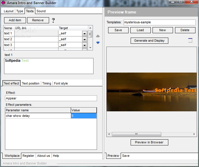The width and height of the screenshot is (199, 167).
Task: Move item up with gray arrow
Action: click(x=98, y=36)
